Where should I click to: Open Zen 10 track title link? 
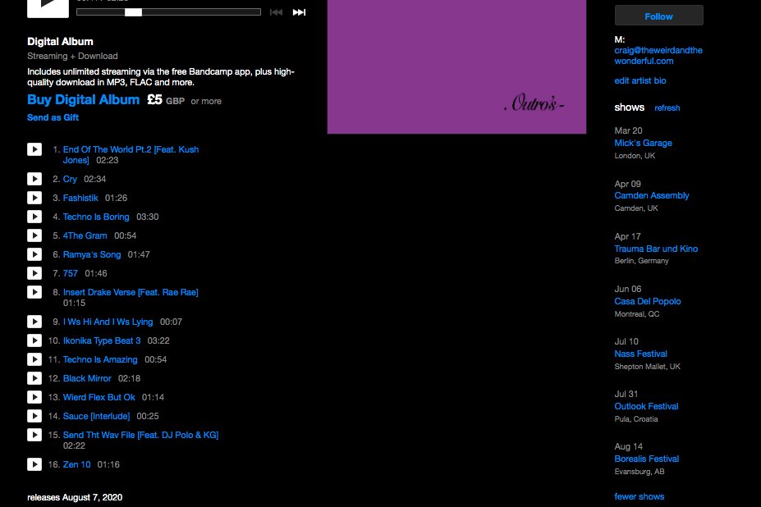coord(76,465)
